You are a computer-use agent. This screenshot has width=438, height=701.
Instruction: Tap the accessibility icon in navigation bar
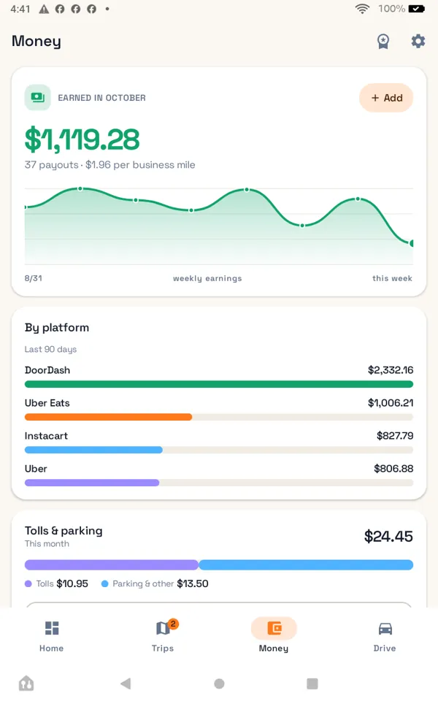26,683
